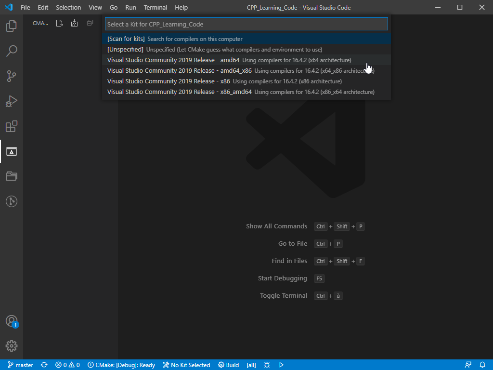Open the Go menu
This screenshot has height=370, width=493.
114,8
